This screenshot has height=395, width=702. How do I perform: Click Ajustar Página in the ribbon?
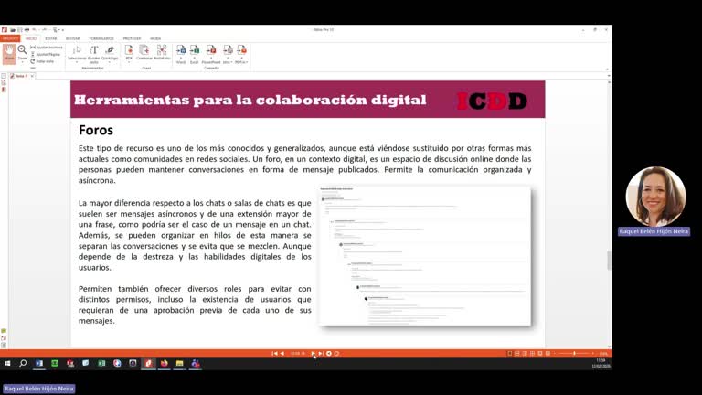point(46,54)
